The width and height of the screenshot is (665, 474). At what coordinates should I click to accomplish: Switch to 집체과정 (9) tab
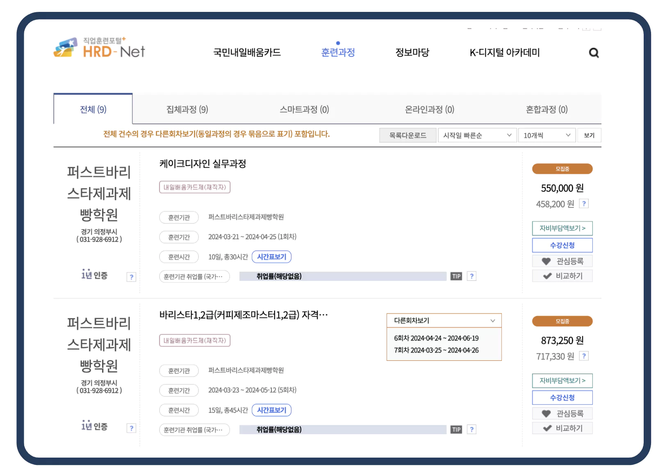click(x=187, y=109)
